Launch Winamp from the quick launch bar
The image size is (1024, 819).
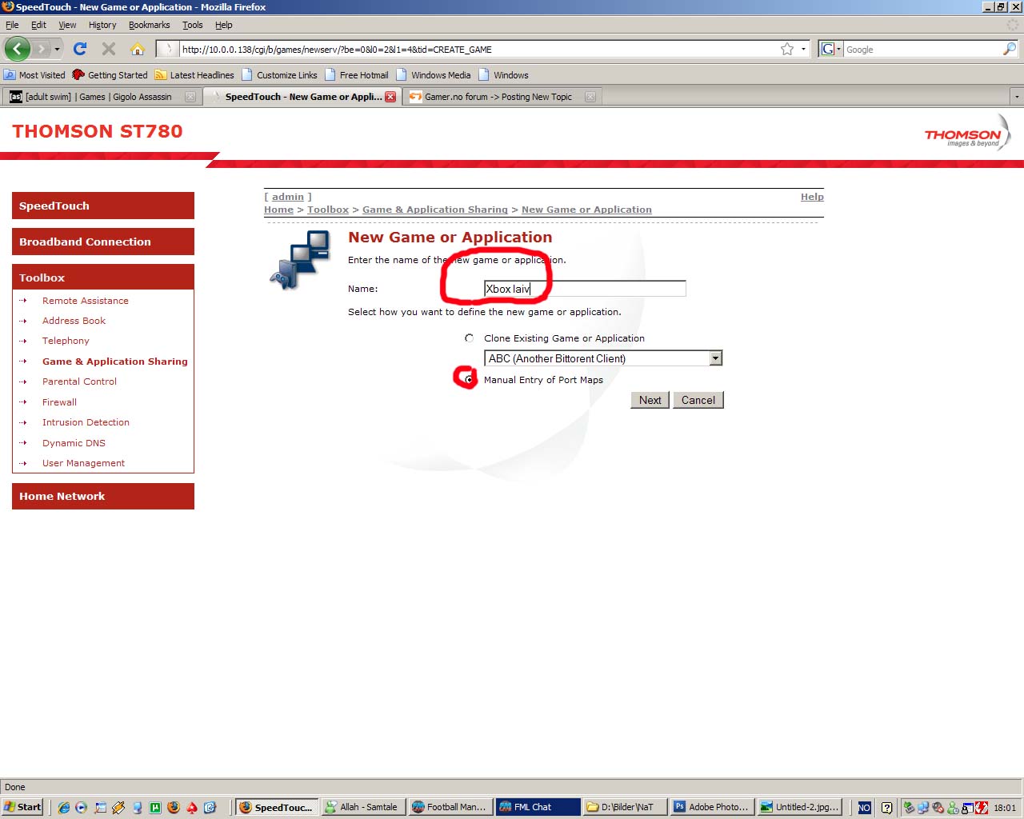pos(118,807)
